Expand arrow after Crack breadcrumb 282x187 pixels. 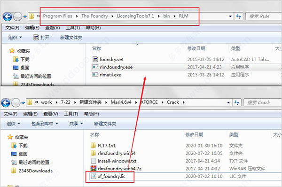(184, 102)
